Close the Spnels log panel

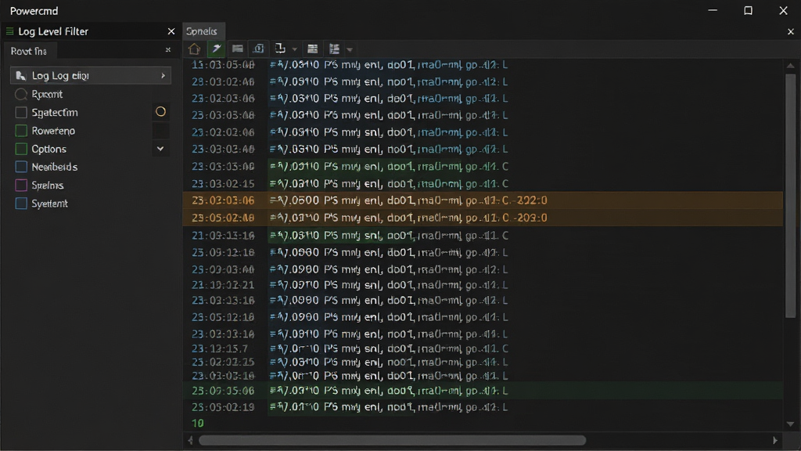(791, 31)
